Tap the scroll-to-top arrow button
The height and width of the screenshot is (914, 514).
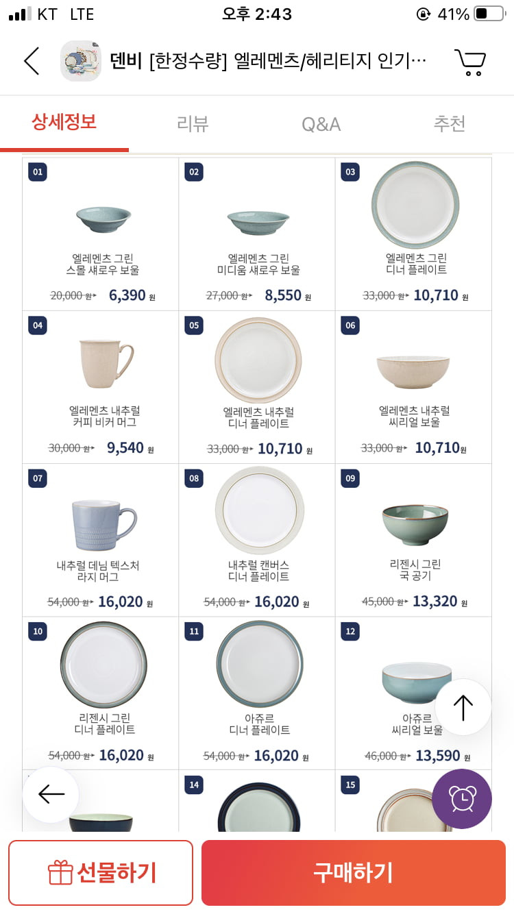pyautogui.click(x=463, y=707)
